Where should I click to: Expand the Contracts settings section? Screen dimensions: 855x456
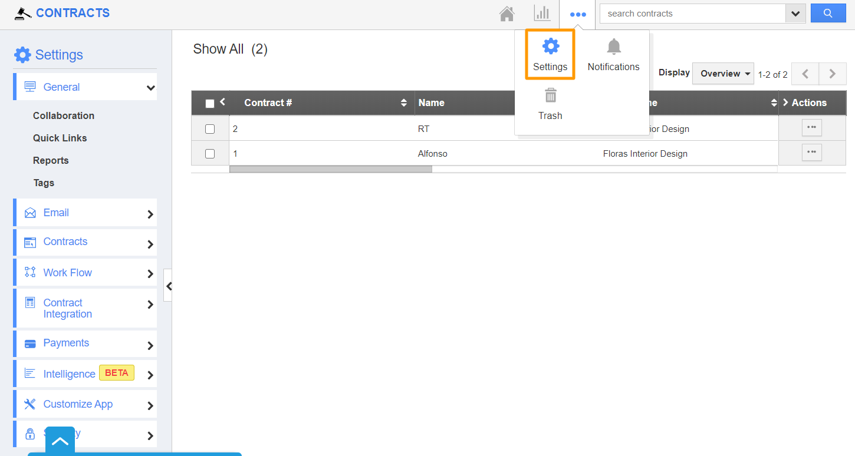pyautogui.click(x=151, y=242)
